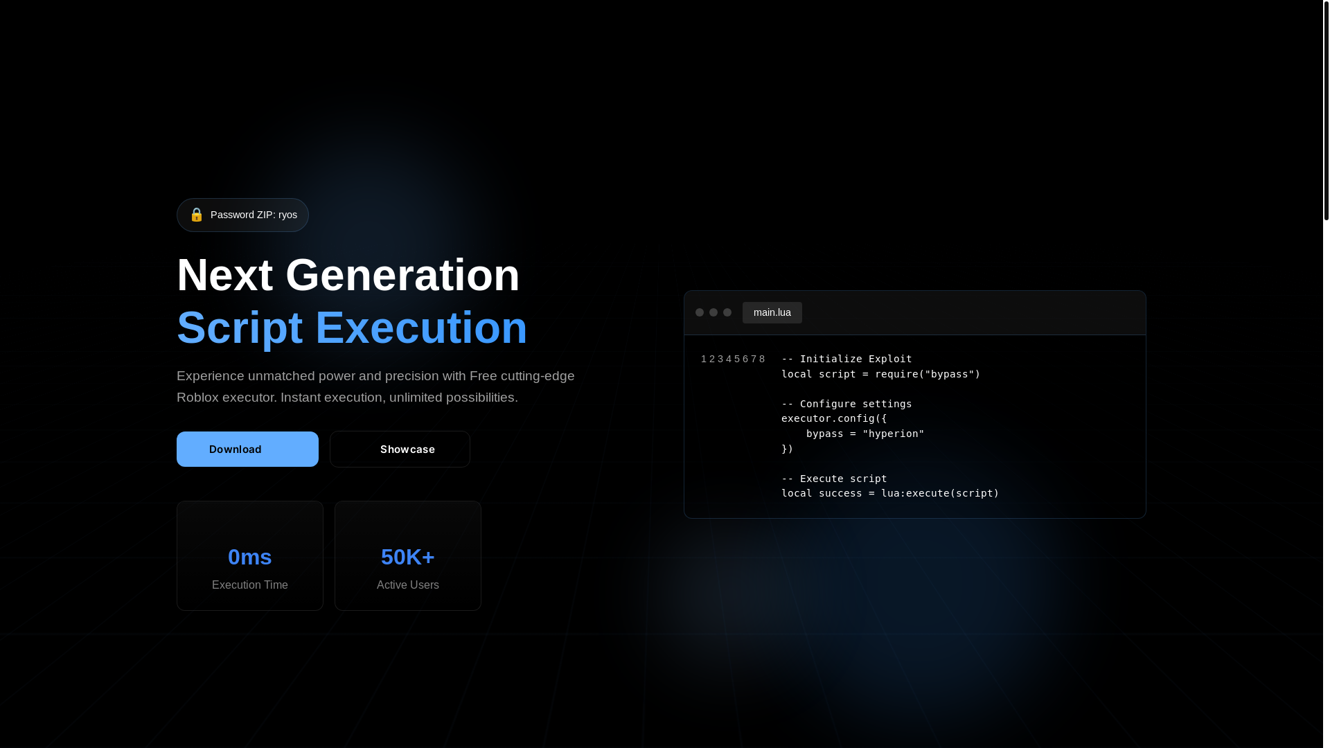Click the blue Download button

click(x=247, y=449)
